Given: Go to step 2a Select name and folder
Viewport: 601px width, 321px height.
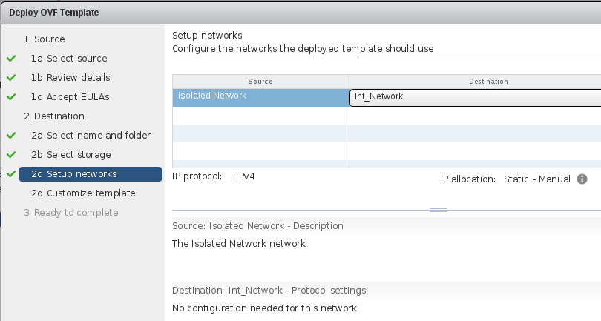Looking at the screenshot, I should click(91, 135).
